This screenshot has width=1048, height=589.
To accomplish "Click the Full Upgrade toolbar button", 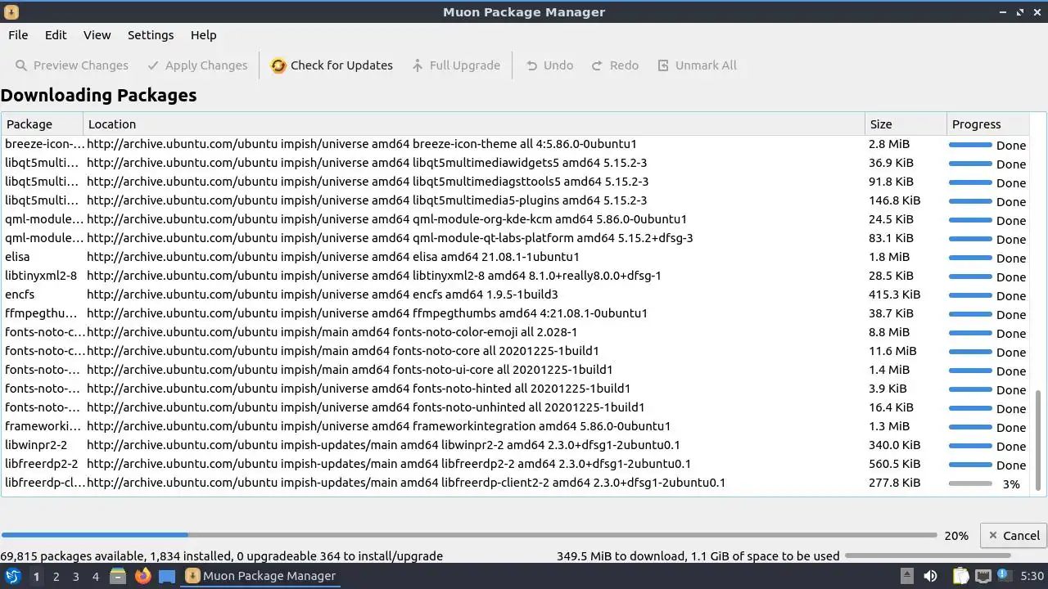I will [x=456, y=65].
